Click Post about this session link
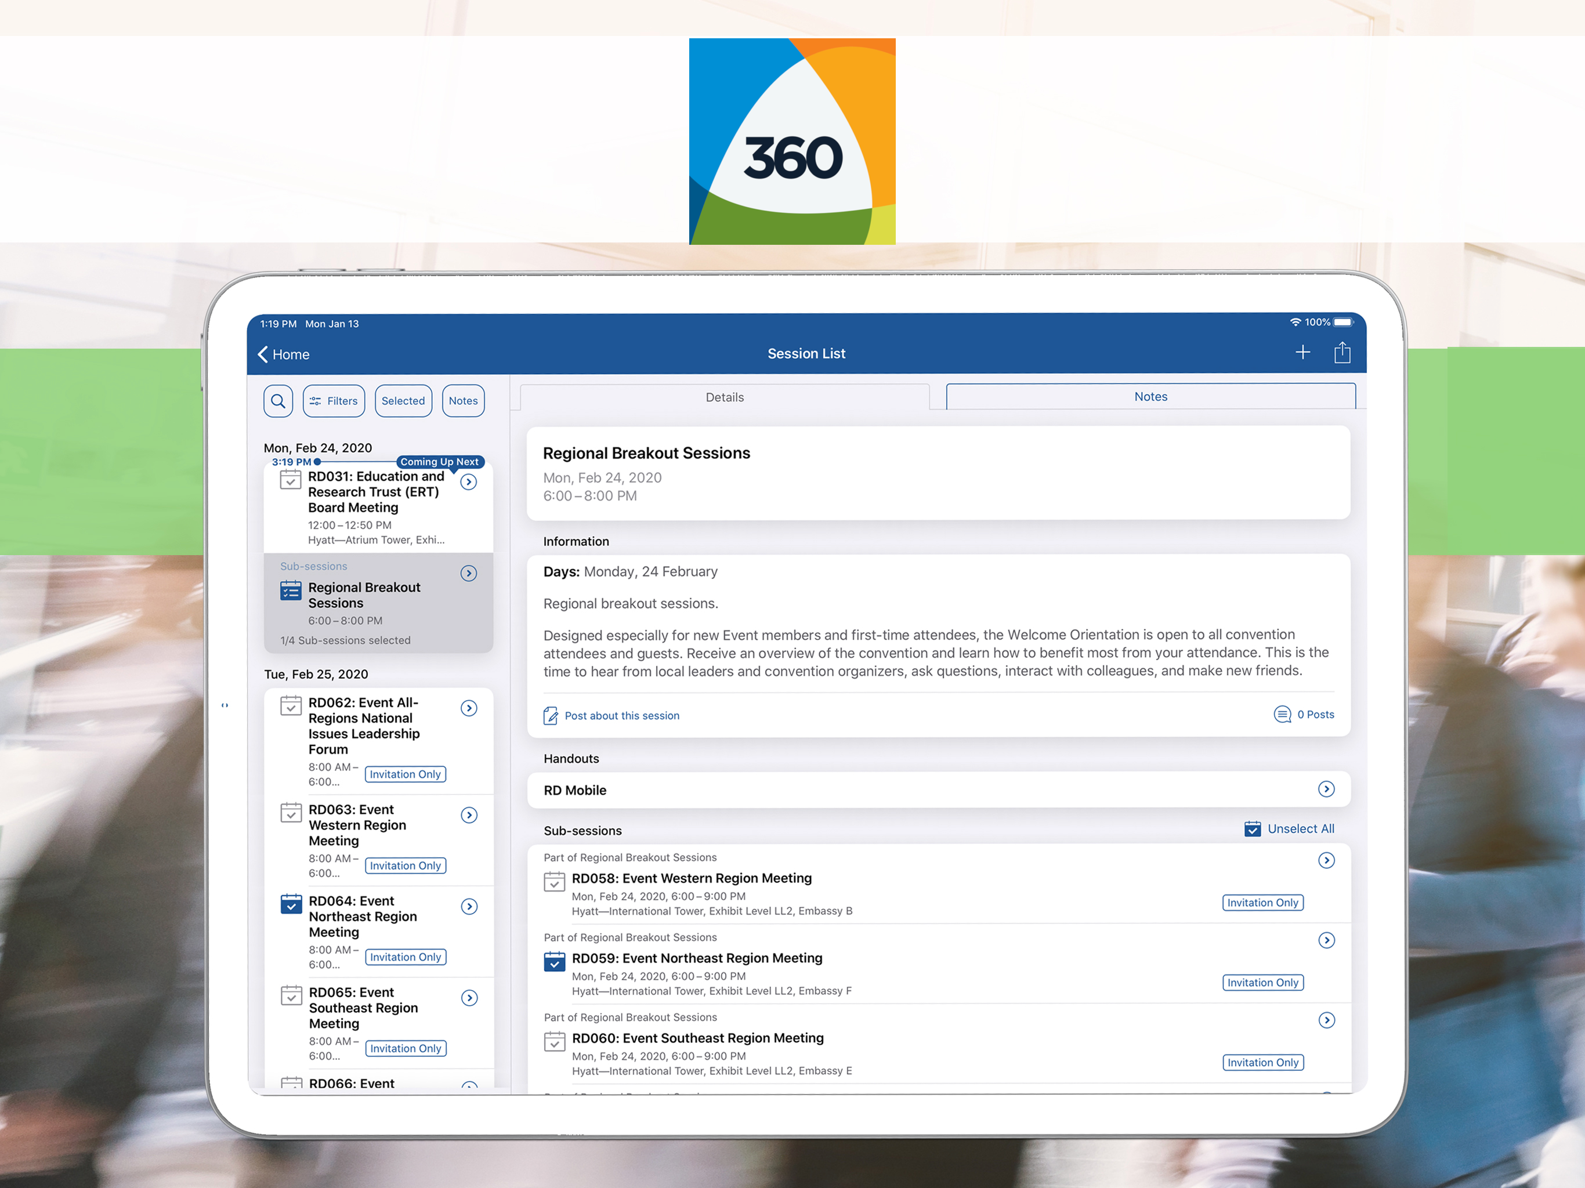The height and width of the screenshot is (1188, 1585). (622, 716)
